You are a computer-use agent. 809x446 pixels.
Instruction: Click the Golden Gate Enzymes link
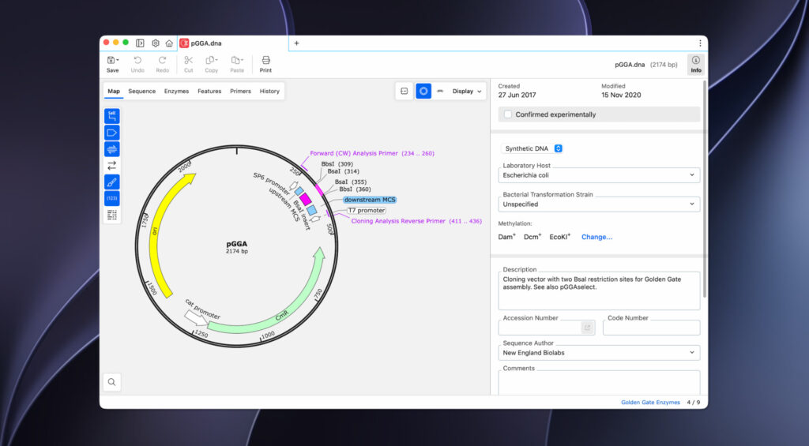(x=650, y=402)
